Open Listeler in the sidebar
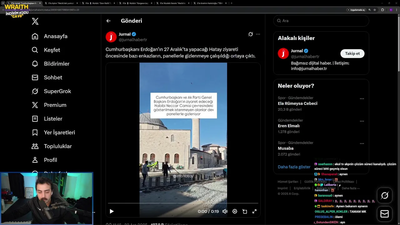 pos(47,119)
